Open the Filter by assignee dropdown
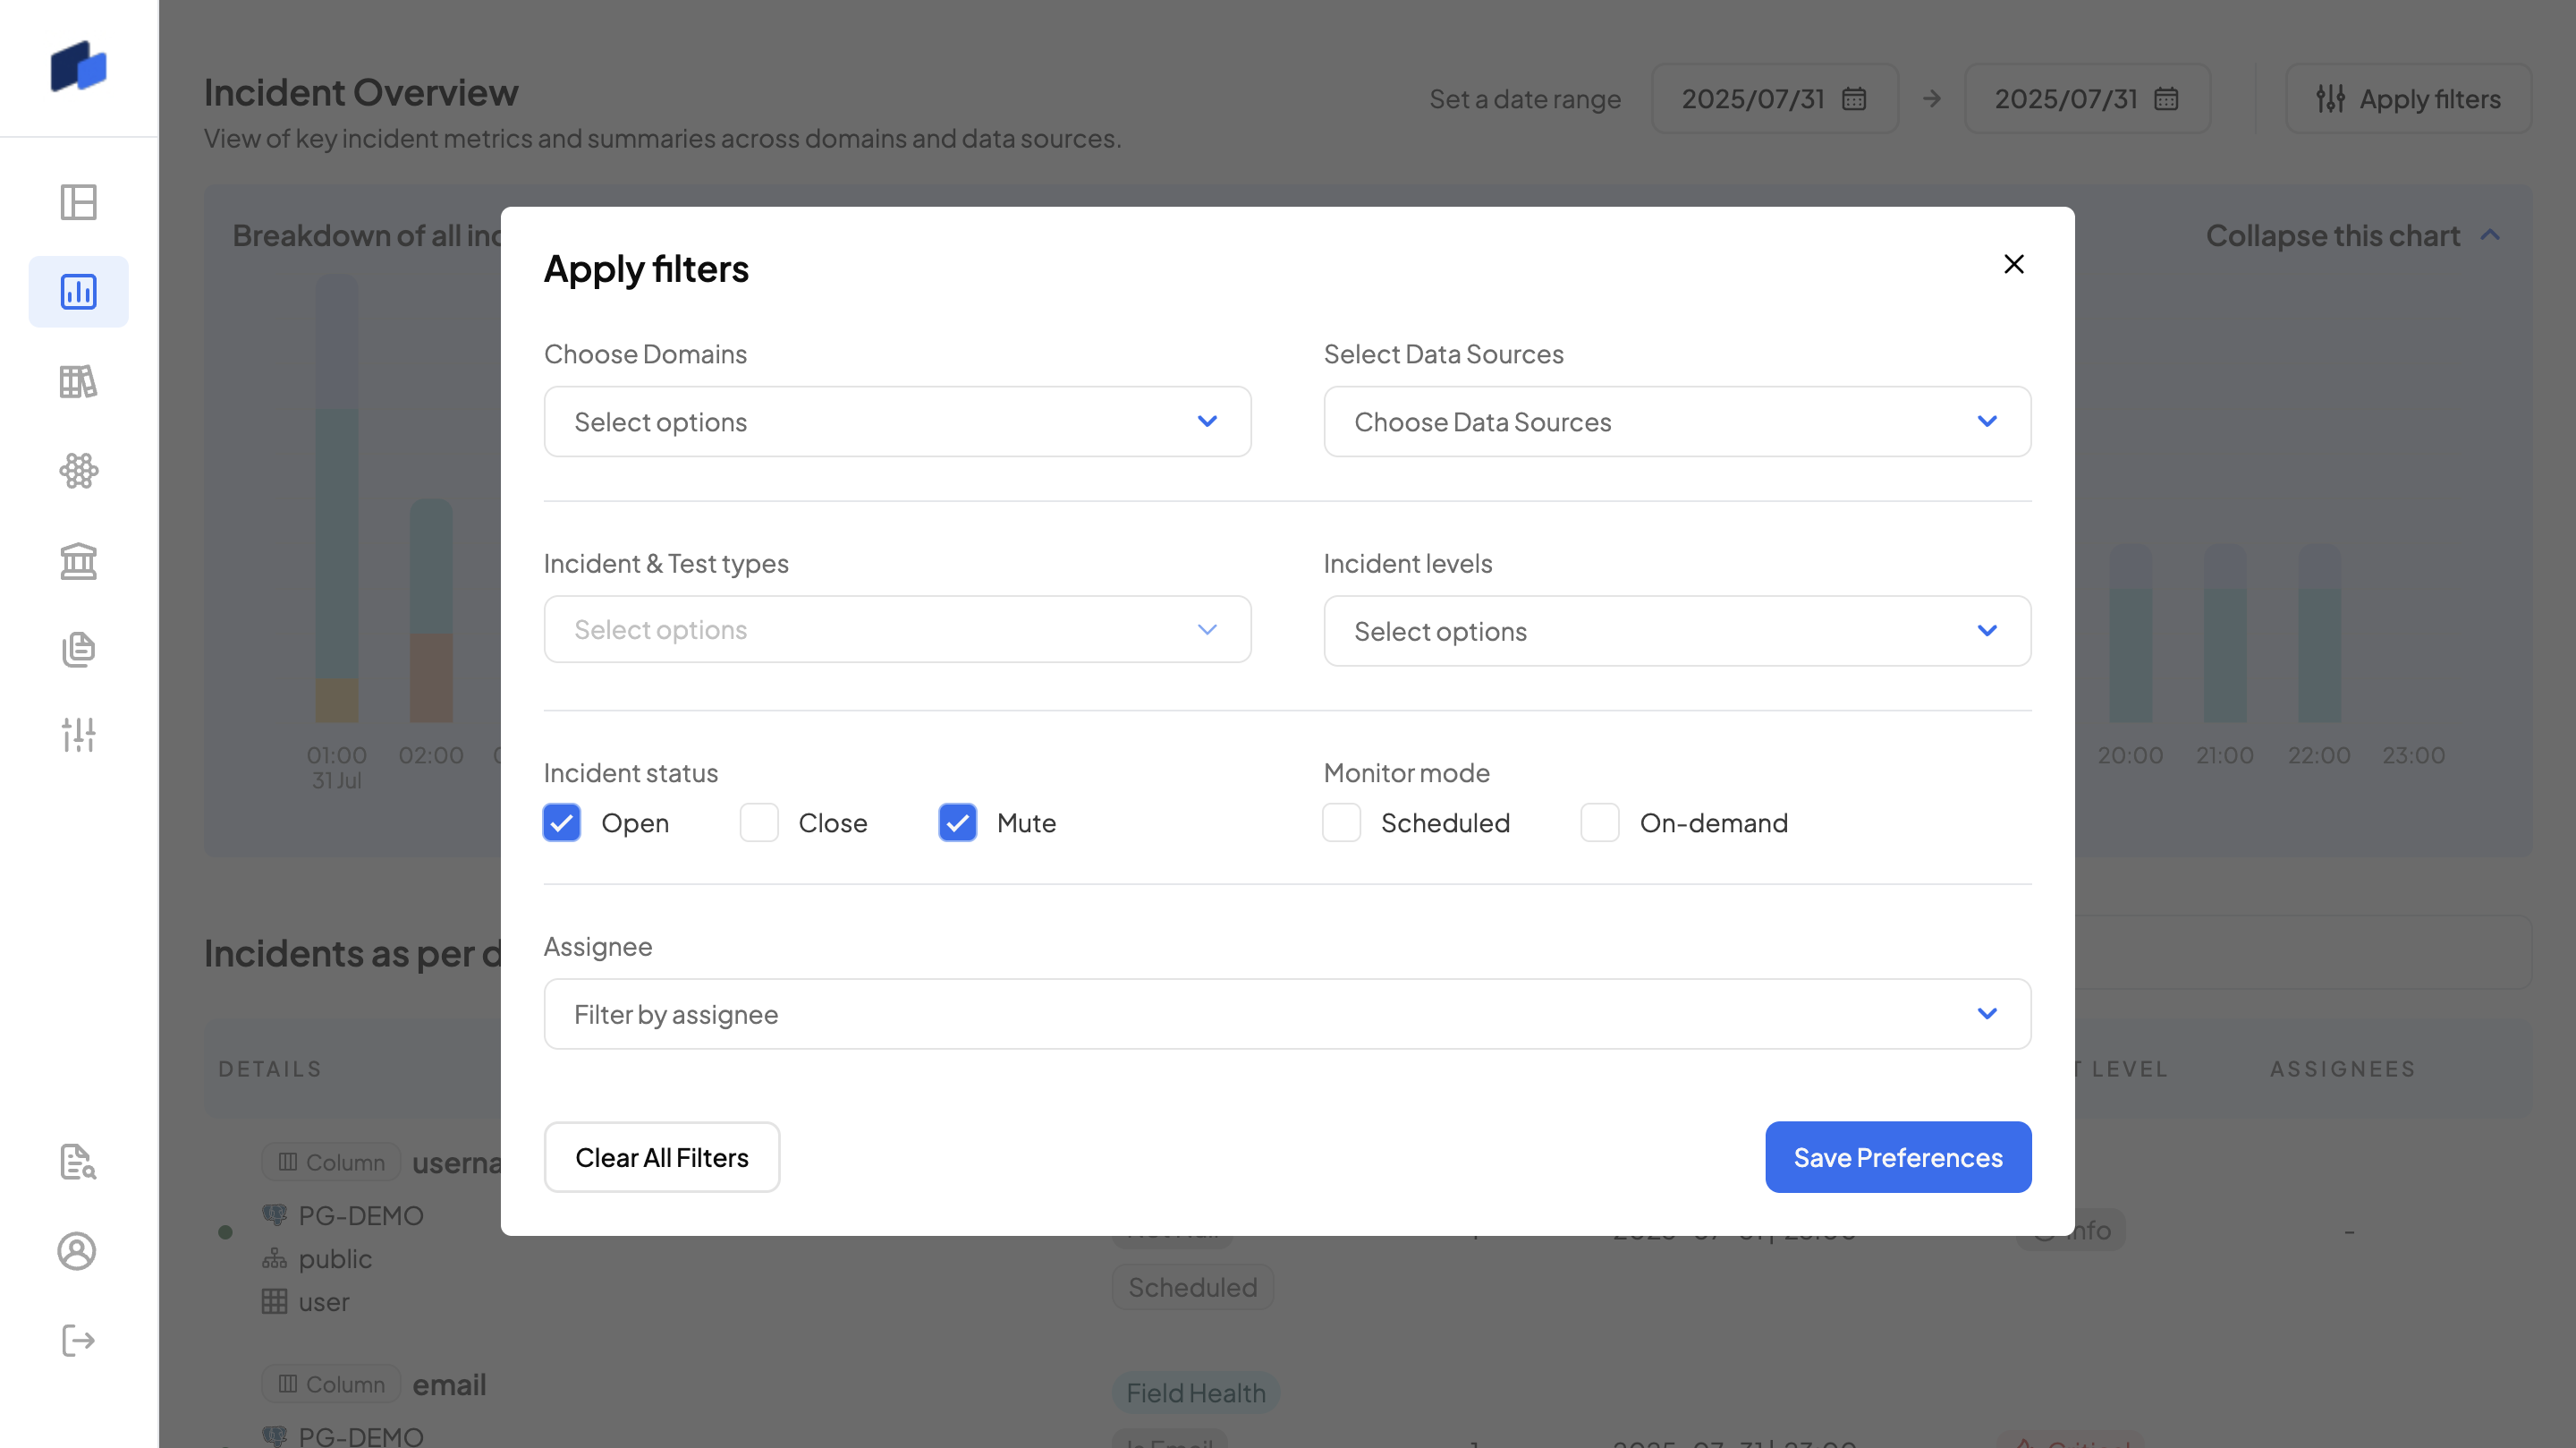The width and height of the screenshot is (2576, 1448). pos(1287,1014)
